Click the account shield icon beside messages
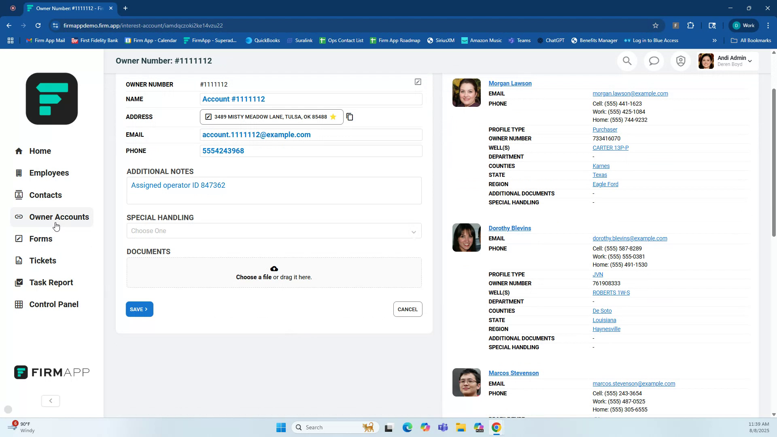This screenshot has width=777, height=437. point(680,61)
